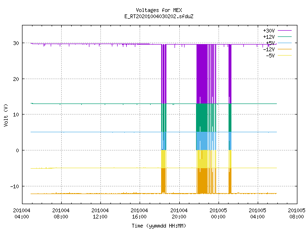Image resolution: width=306 pixels, height=230 pixels.
Task: Click the x-axis label 201005 04:00
Action: (x=257, y=214)
